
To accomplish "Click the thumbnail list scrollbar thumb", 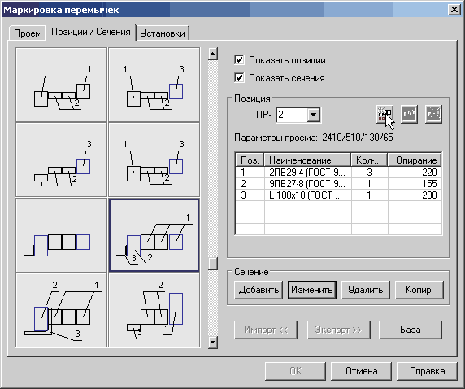I will 213,264.
